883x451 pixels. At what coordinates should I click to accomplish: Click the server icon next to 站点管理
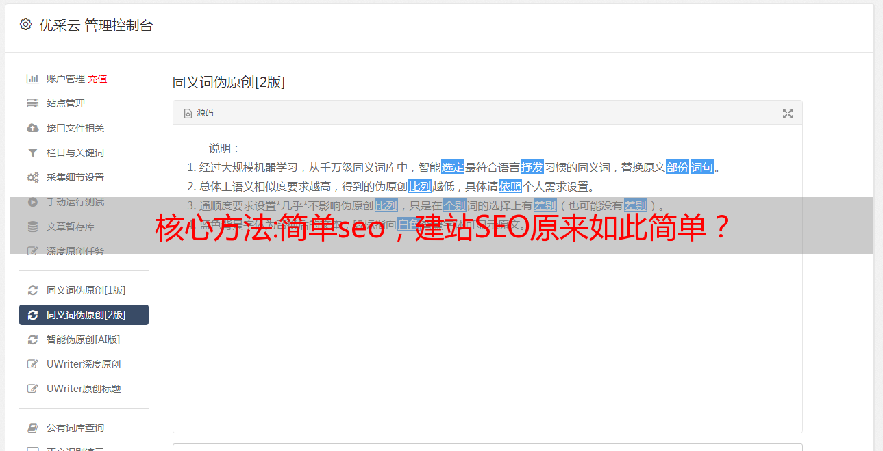click(x=32, y=103)
